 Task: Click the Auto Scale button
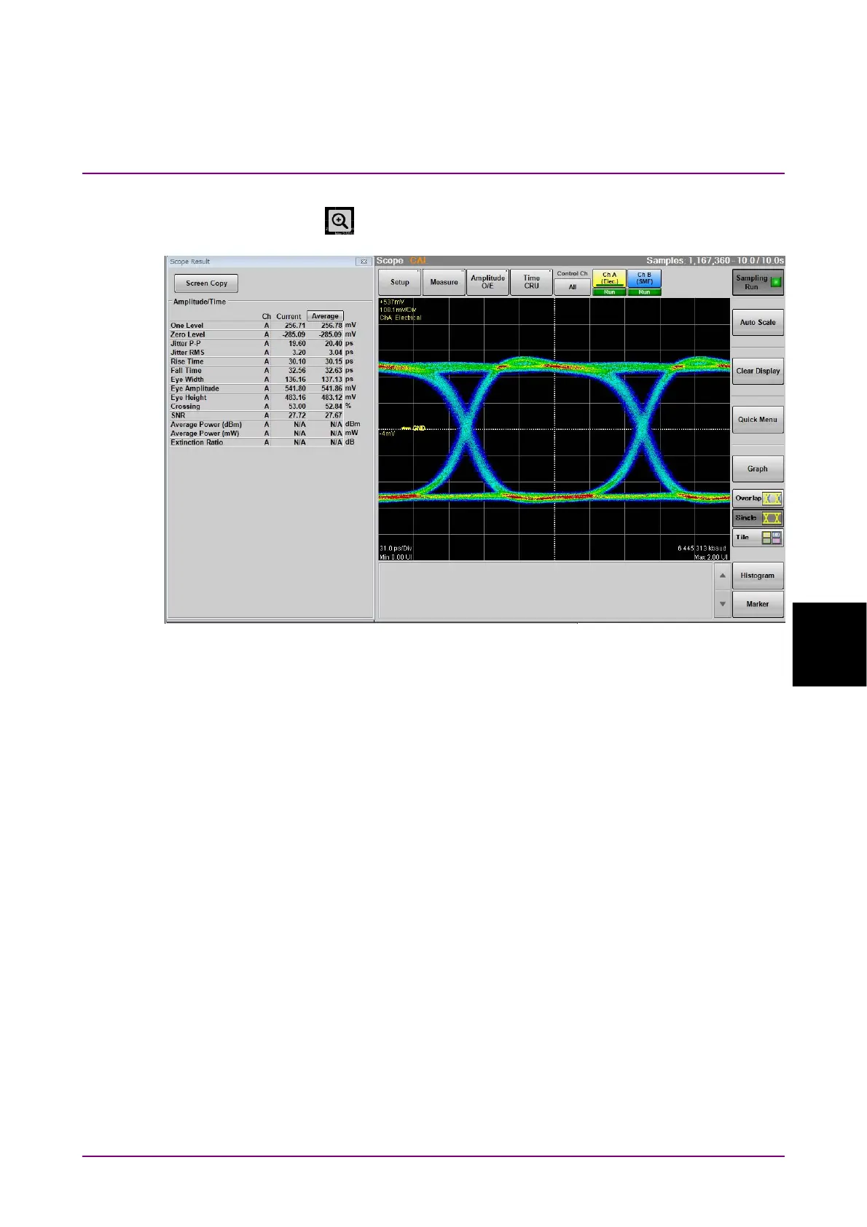coord(758,322)
